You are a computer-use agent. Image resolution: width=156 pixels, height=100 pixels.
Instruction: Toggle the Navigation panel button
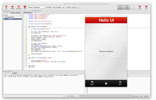tap(120, 8)
